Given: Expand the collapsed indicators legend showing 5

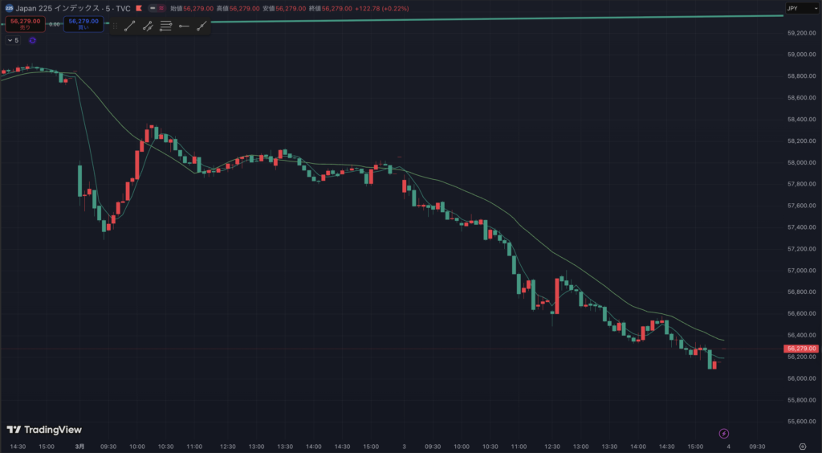Looking at the screenshot, I should point(13,40).
